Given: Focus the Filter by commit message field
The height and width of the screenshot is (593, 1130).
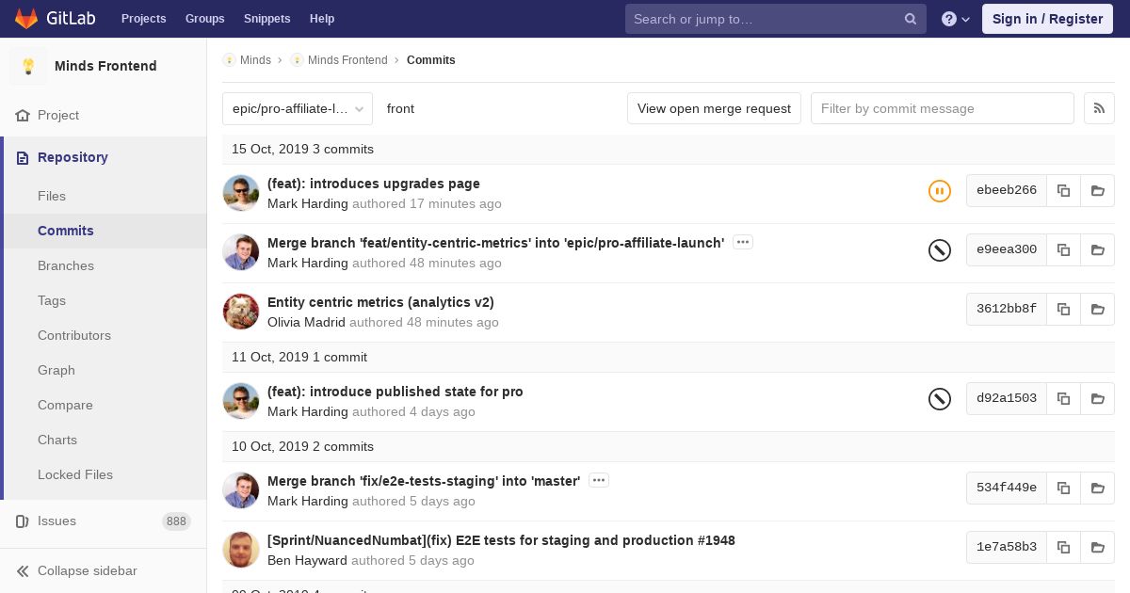Looking at the screenshot, I should tap(942, 108).
